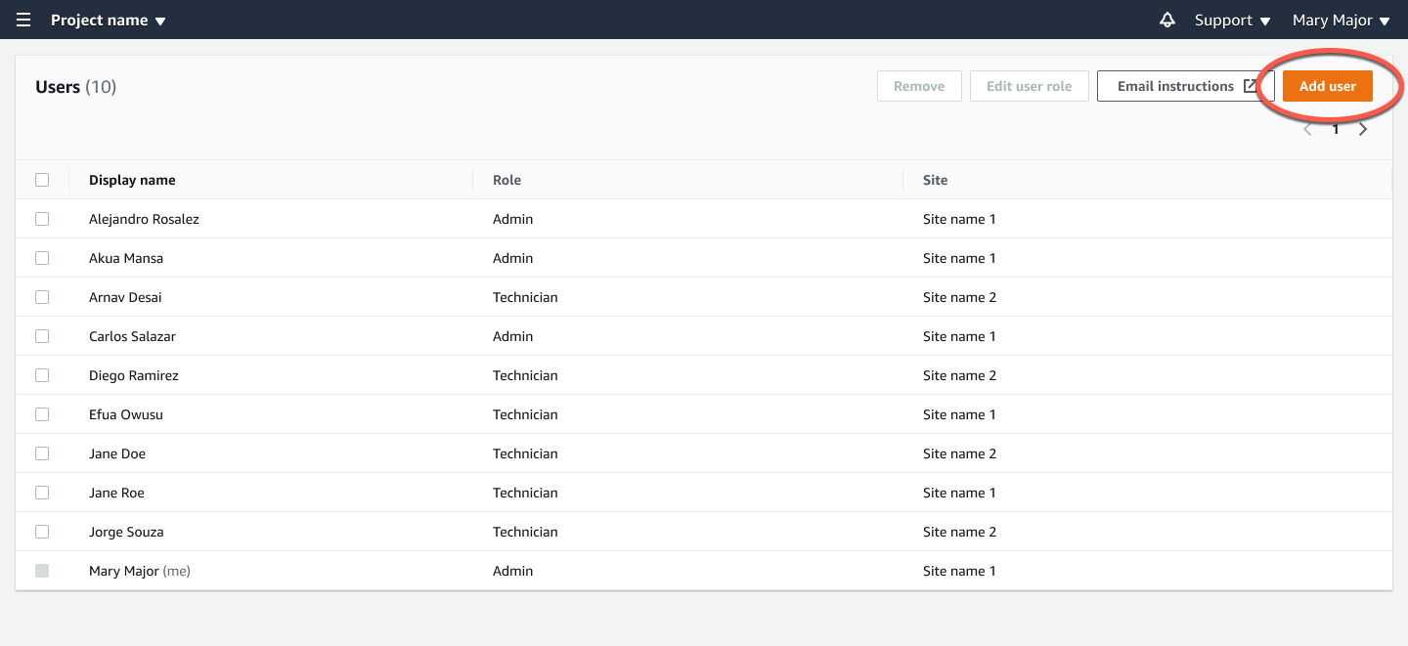This screenshot has height=646, width=1408.
Task: Open the Project name dropdown
Action: point(108,20)
